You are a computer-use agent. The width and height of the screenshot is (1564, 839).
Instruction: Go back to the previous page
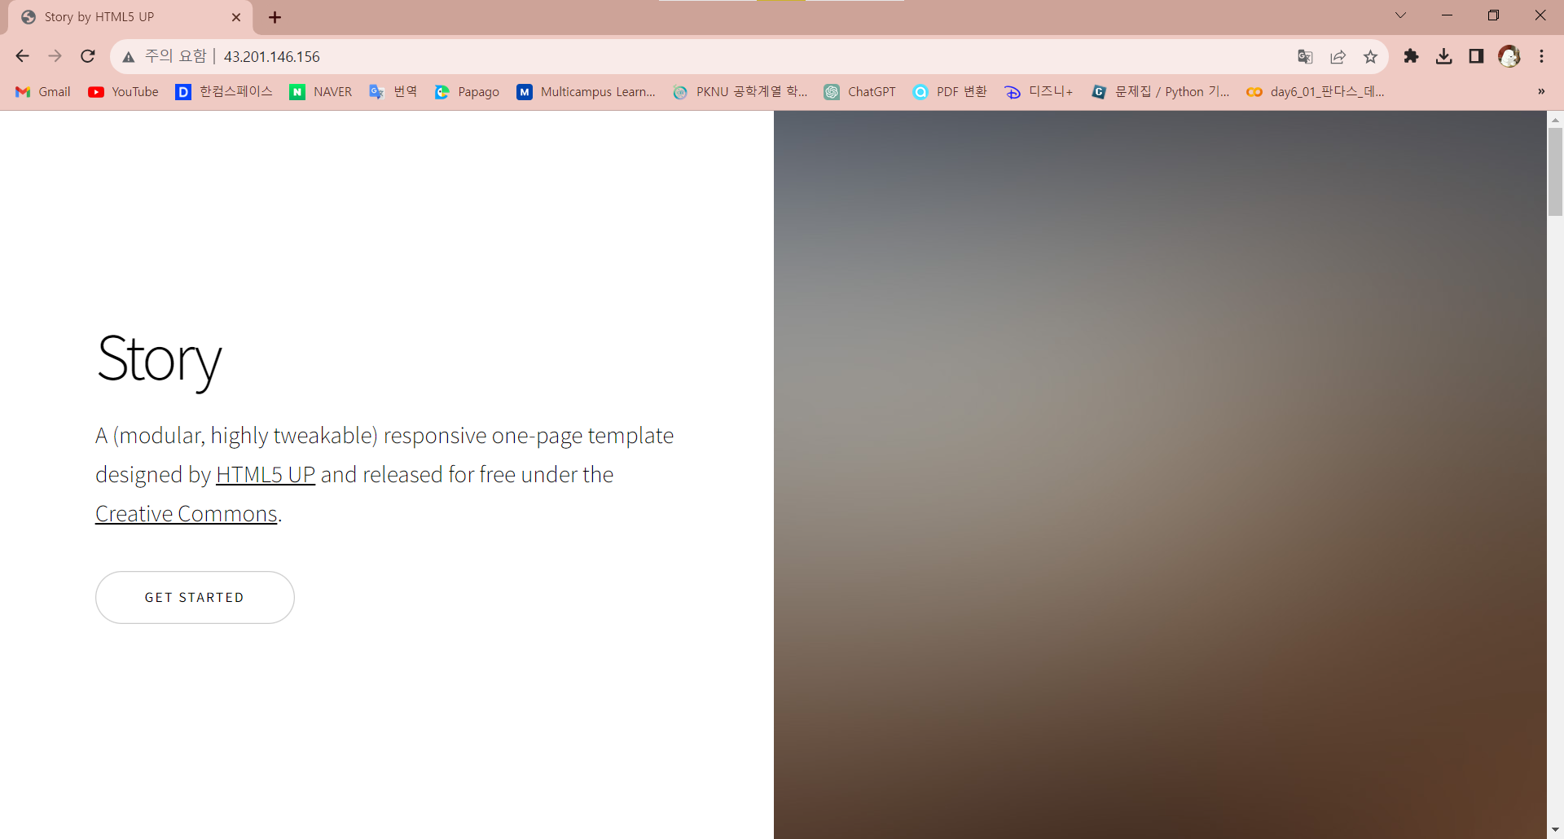coord(23,56)
